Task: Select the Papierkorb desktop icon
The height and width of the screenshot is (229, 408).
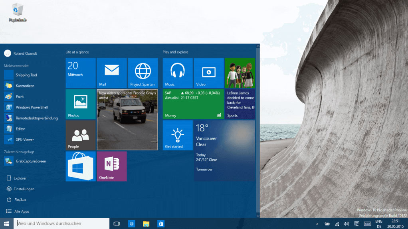Action: 18,12
